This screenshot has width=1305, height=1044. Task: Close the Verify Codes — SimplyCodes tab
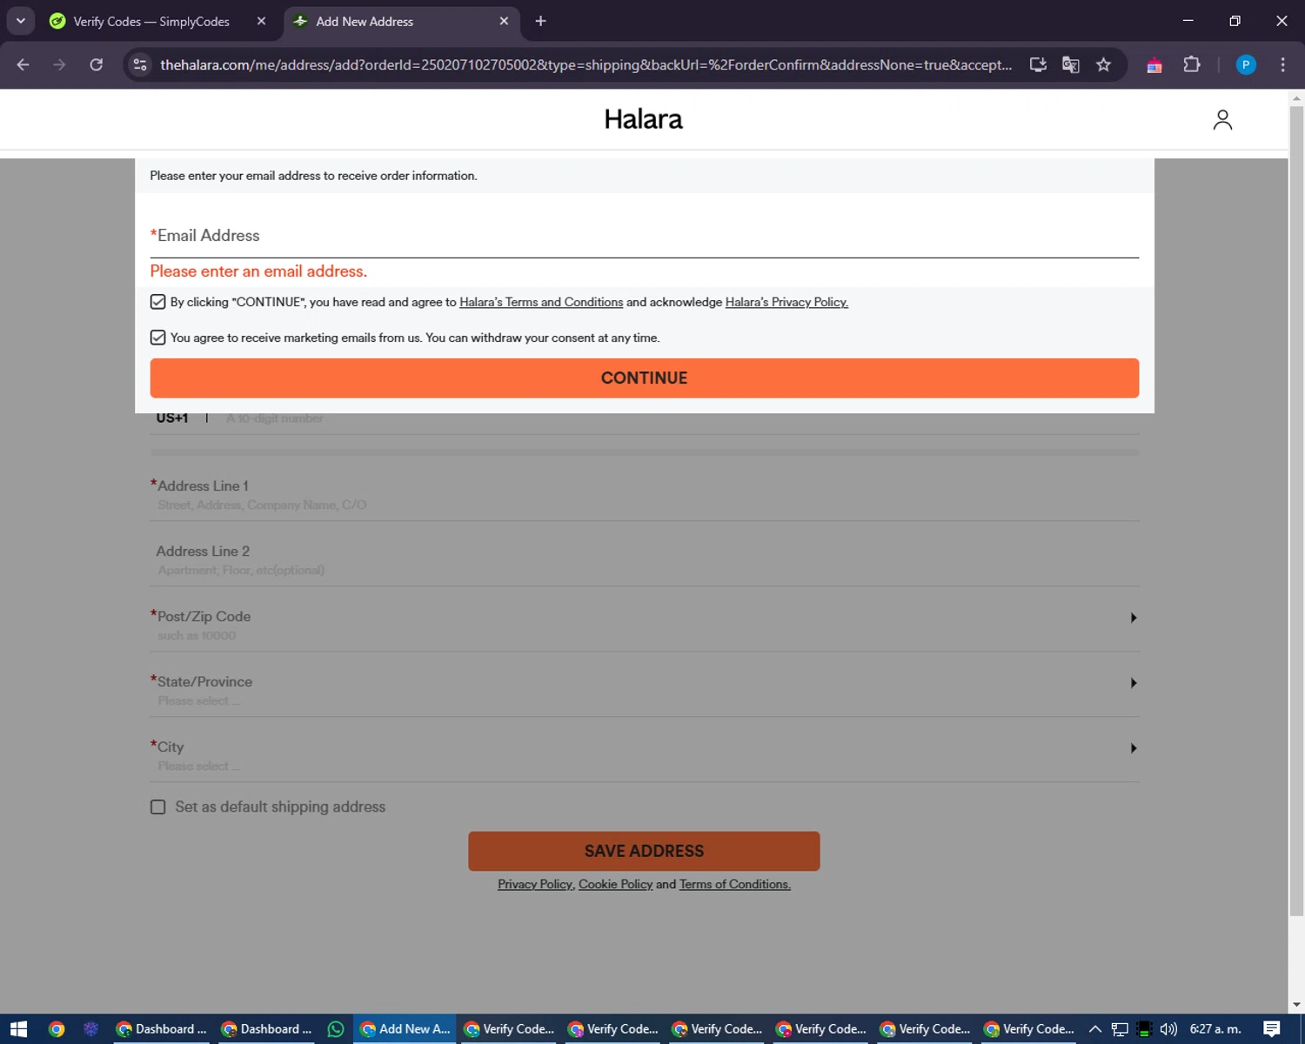pos(261,21)
